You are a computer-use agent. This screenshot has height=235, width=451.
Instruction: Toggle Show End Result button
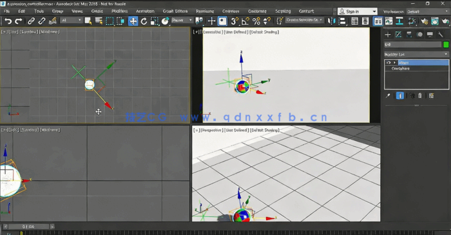[400, 96]
